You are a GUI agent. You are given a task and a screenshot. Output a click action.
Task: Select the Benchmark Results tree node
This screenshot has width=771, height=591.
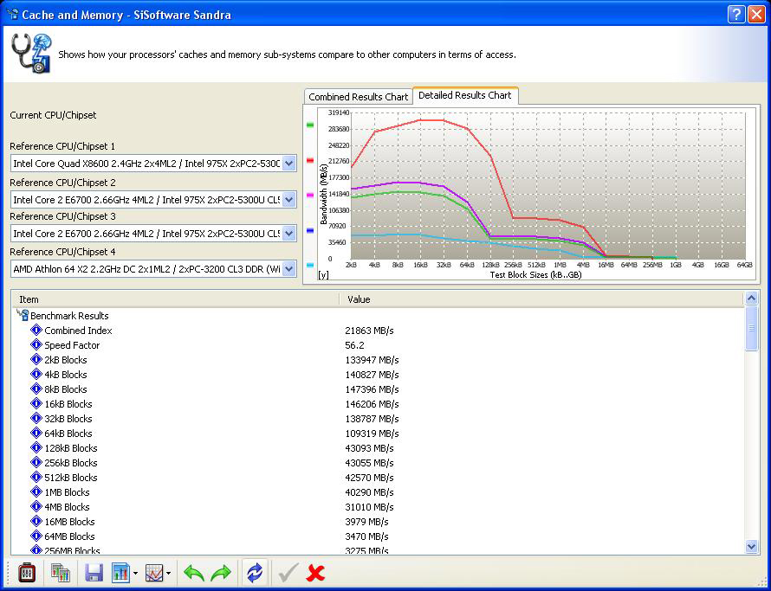pyautogui.click(x=69, y=316)
